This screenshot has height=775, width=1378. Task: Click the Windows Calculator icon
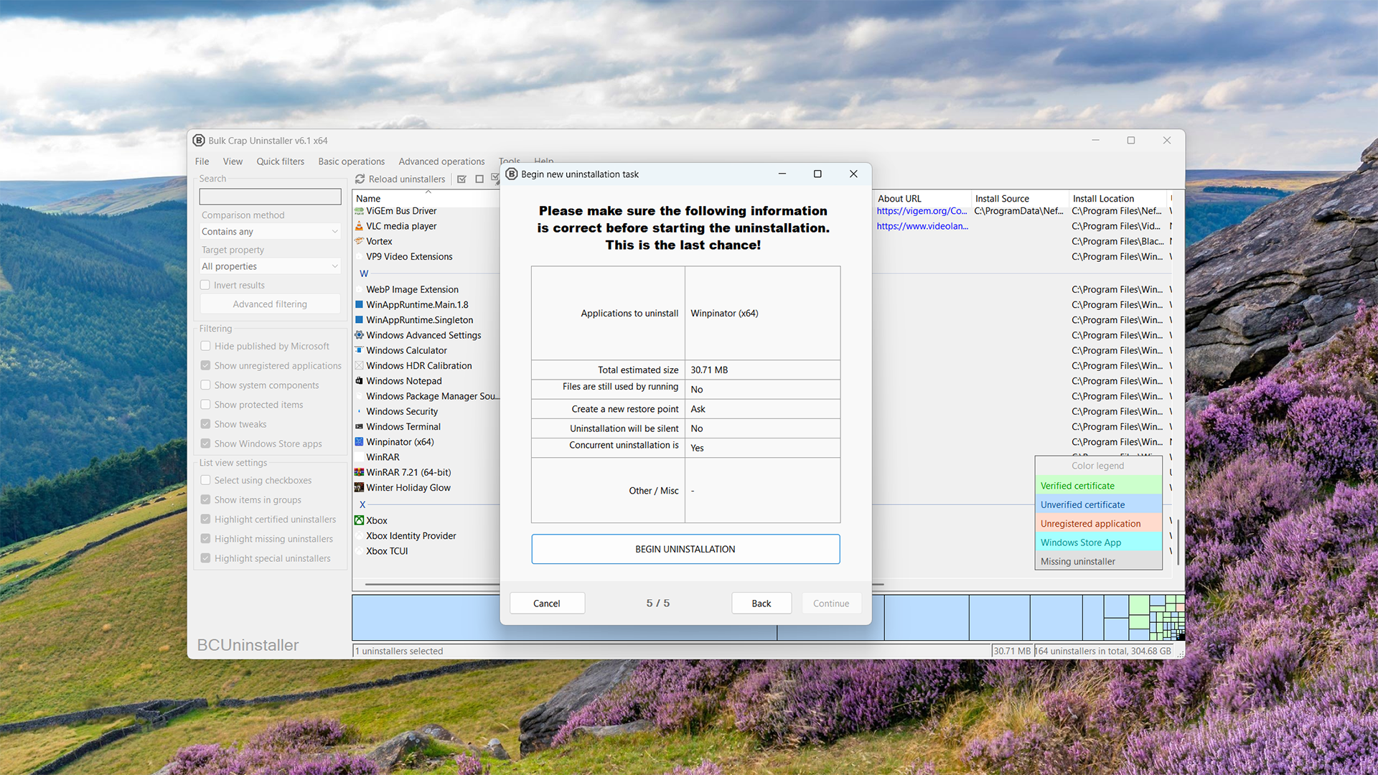click(359, 350)
